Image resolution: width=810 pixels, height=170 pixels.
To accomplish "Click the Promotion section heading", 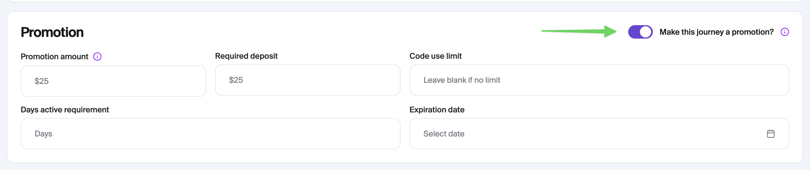I will (x=52, y=32).
